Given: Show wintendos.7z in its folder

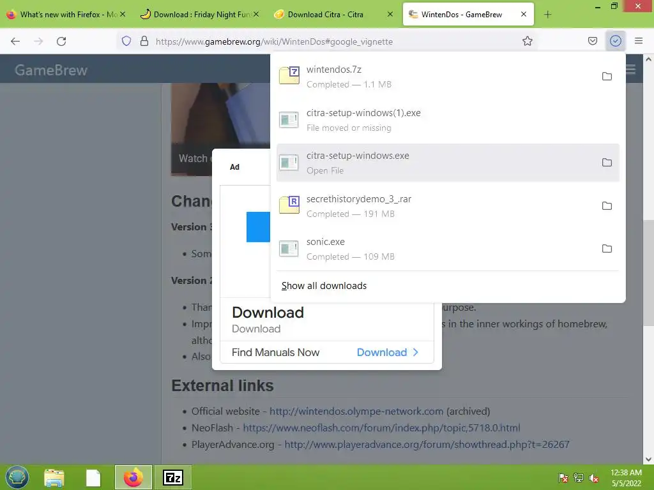Looking at the screenshot, I should [x=607, y=77].
